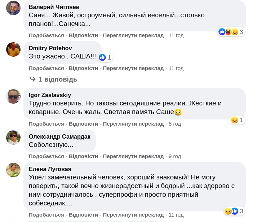
Task: Click Елена Луговая's profile avatar
Action: [x=13, y=170]
